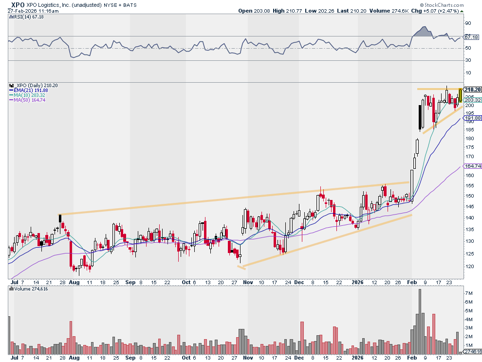Click the 27-Feb-2026 11:16am timestamp
The image size is (482, 362).
pos(33,11)
